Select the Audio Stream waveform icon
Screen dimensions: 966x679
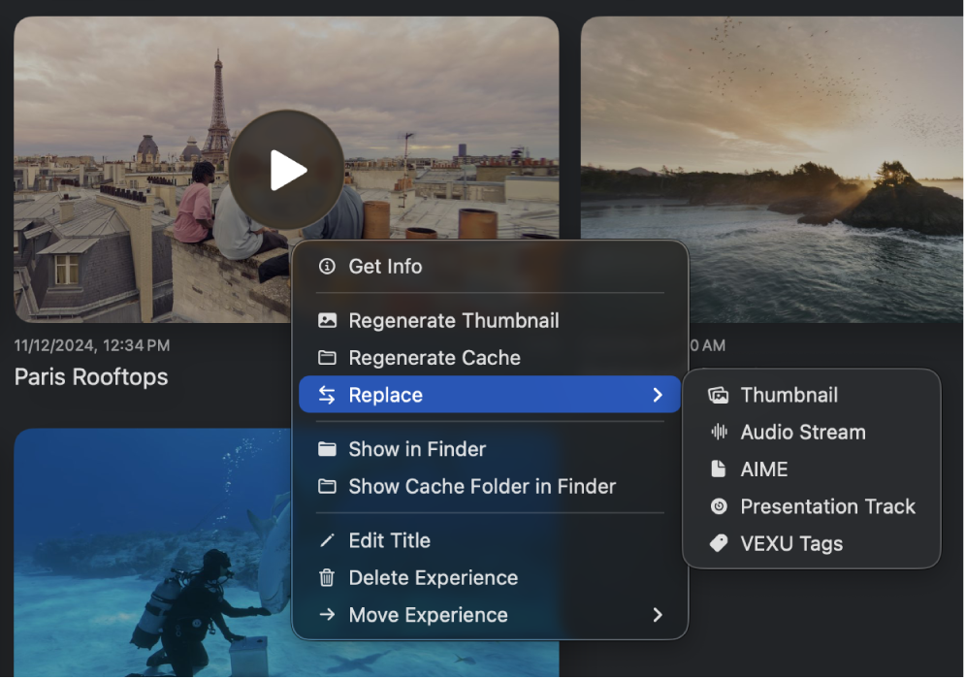(719, 432)
